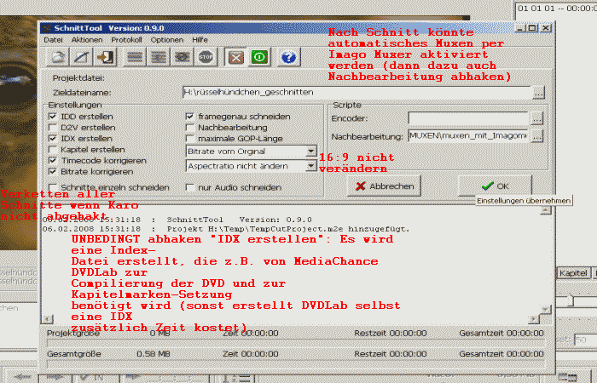Screen dimensions: 597x383
Task: Check the Nachbearbeitung checkbox
Action: pyautogui.click(x=189, y=127)
